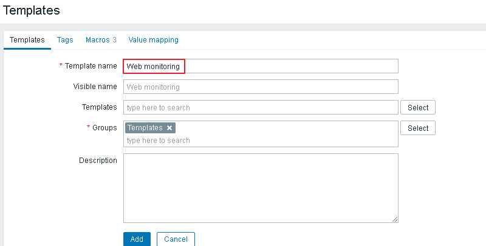Click the Templates page heading
Image resolution: width=486 pixels, height=246 pixels.
tap(32, 10)
